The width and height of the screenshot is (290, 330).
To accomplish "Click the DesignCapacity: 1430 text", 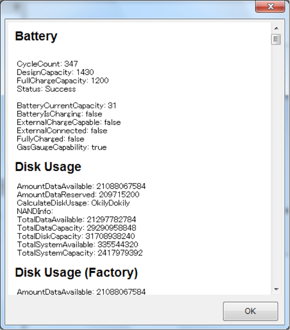I will click(x=55, y=72).
